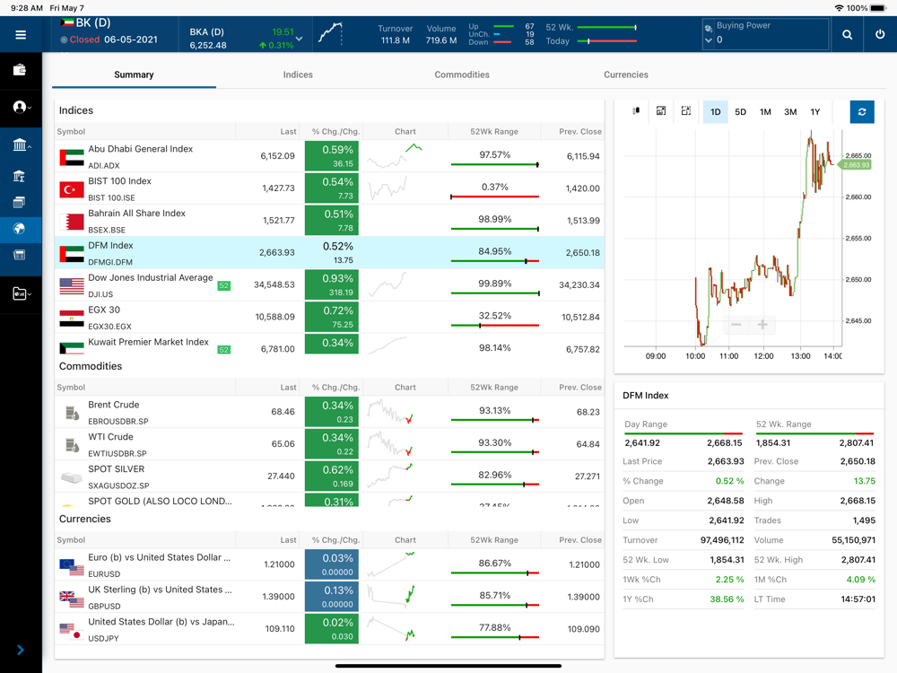Zoom in chart with plus button
This screenshot has width=897, height=673.
(x=762, y=325)
